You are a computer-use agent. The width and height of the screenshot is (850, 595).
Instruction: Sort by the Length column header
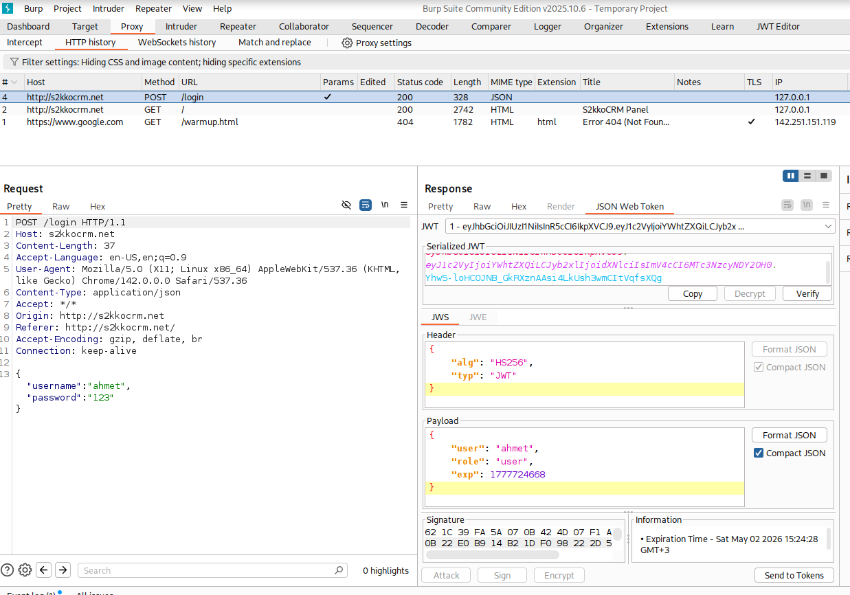(x=469, y=82)
